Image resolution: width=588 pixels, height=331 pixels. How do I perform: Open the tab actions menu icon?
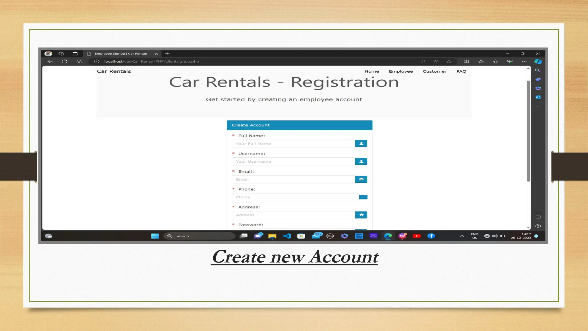[x=75, y=54]
